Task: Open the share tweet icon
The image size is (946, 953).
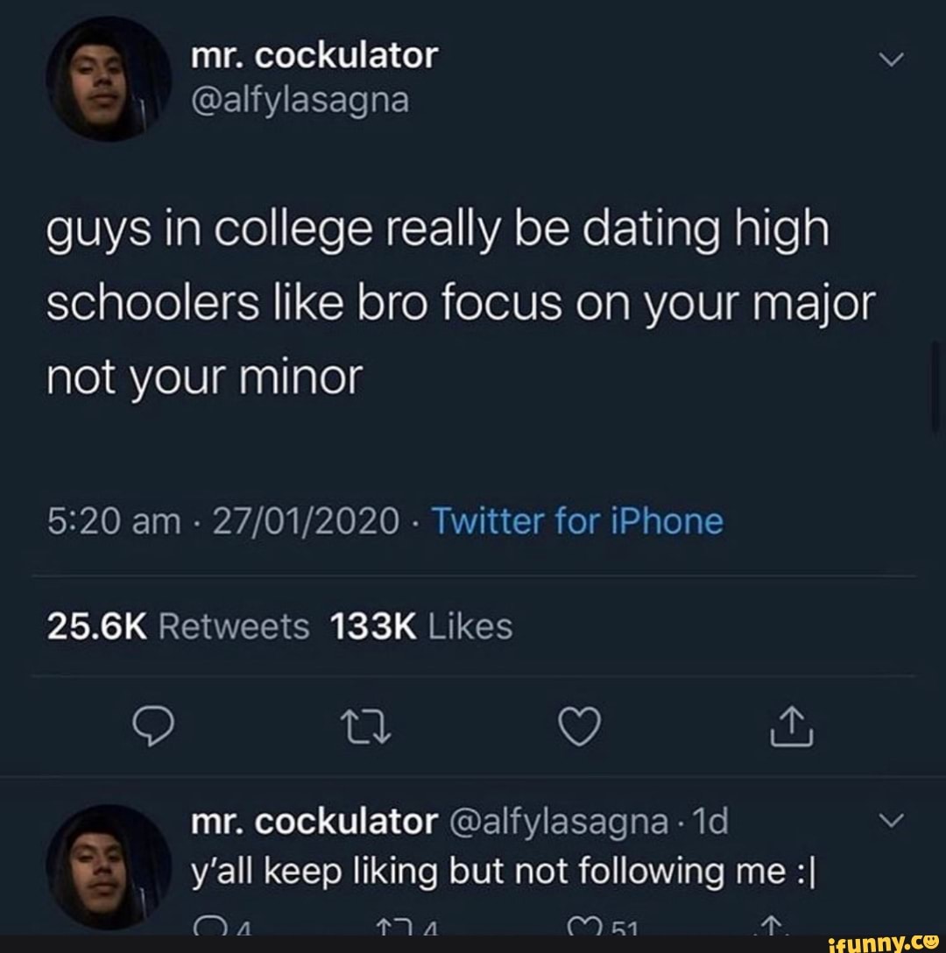Action: tap(791, 725)
